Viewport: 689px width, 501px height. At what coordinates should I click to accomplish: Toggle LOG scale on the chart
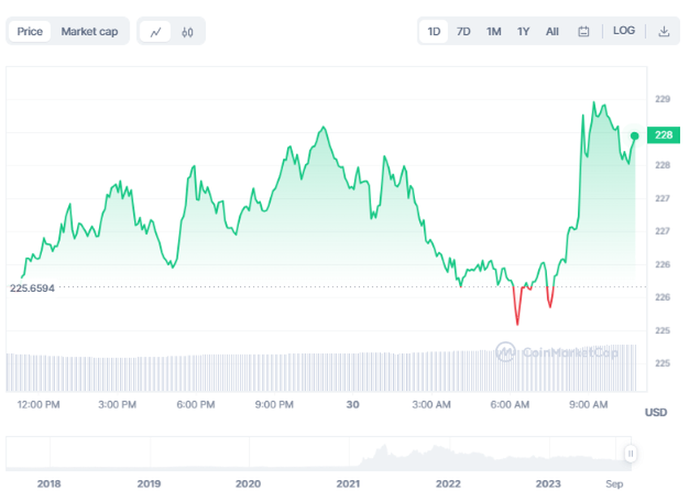[x=624, y=31]
